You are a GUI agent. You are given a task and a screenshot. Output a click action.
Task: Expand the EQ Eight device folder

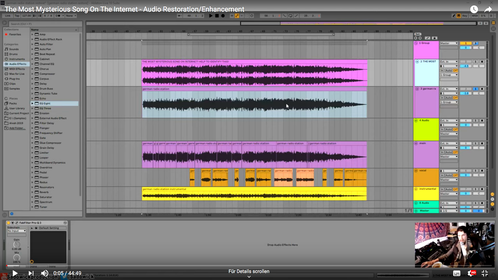(x=33, y=103)
